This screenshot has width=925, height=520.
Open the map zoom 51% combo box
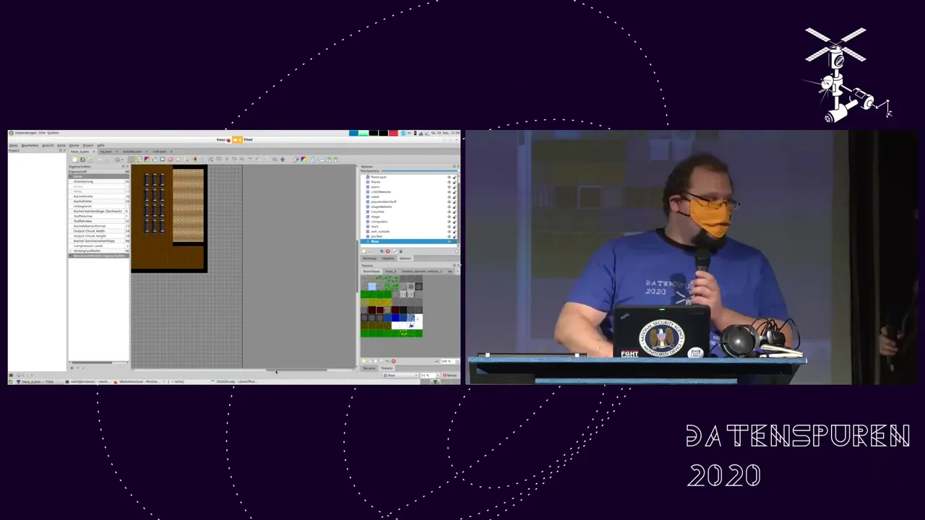pyautogui.click(x=430, y=375)
